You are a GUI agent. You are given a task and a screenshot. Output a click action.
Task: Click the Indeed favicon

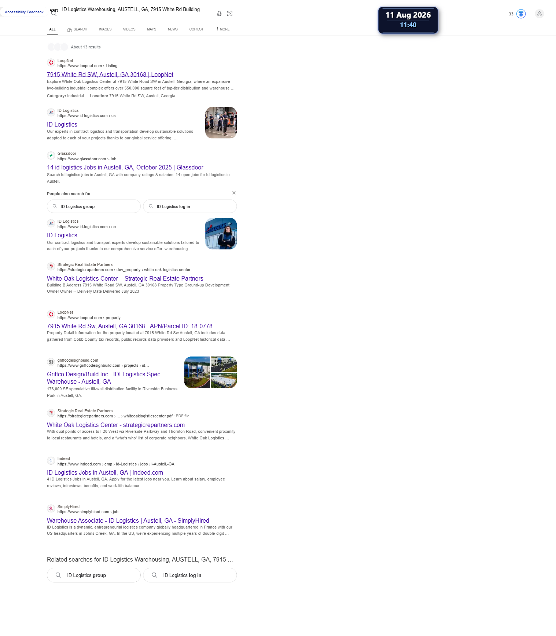pyautogui.click(x=51, y=461)
